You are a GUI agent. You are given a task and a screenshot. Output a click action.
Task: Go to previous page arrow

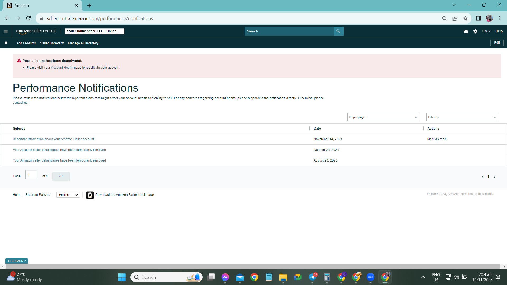(x=482, y=177)
